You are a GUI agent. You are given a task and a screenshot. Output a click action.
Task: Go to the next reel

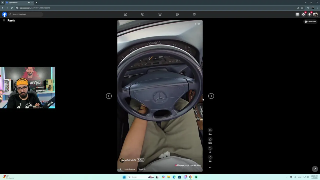pos(211,96)
